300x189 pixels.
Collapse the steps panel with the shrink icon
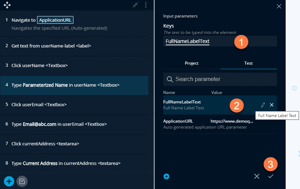(x=135, y=5)
